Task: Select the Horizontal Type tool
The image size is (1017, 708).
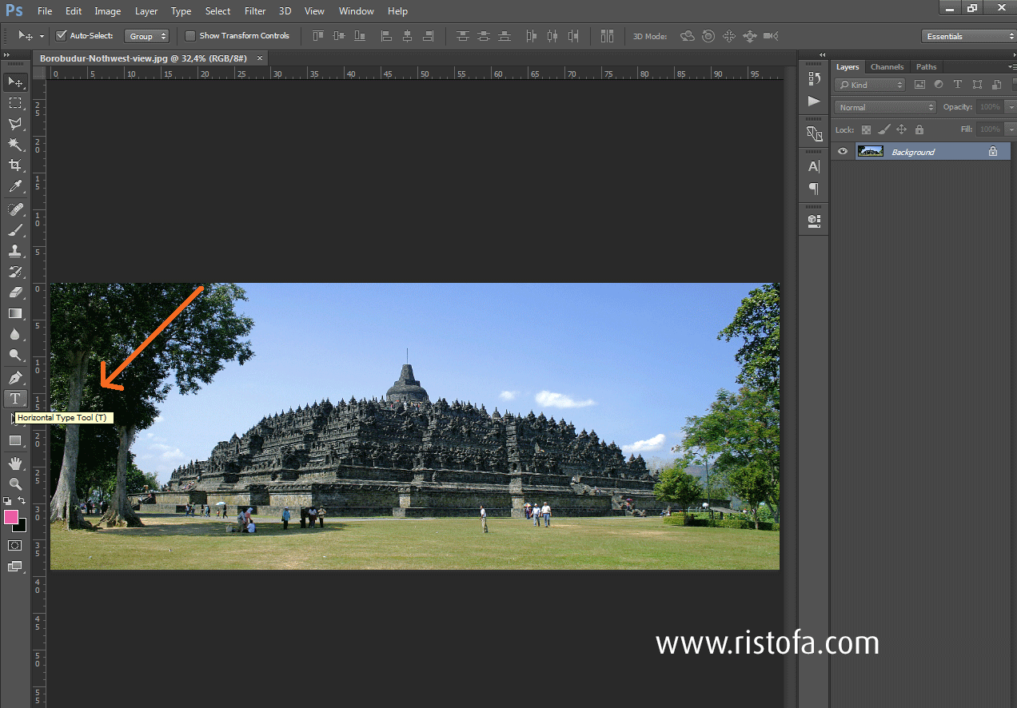Action: tap(14, 398)
